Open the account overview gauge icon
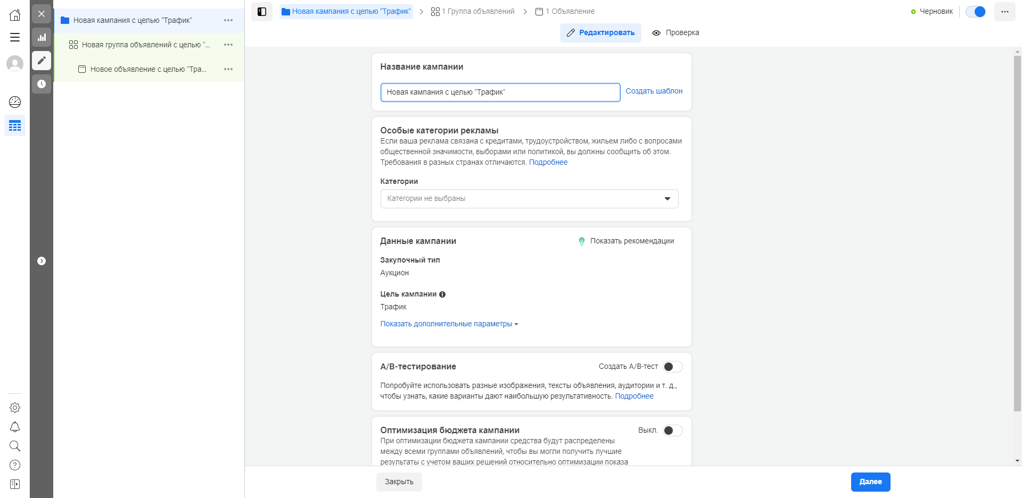 [x=15, y=102]
